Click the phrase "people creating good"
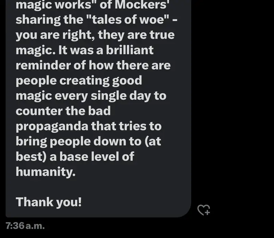The width and height of the screenshot is (274, 238). tap(79, 81)
